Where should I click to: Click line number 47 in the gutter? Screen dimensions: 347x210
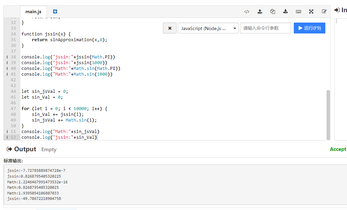coord(13,109)
